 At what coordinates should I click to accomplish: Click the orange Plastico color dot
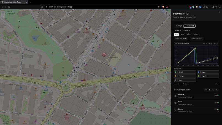tap(176, 76)
